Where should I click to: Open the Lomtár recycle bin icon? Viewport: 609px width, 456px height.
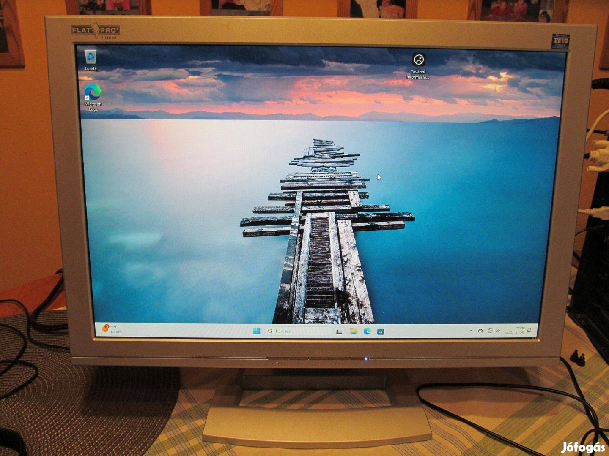pos(91,57)
